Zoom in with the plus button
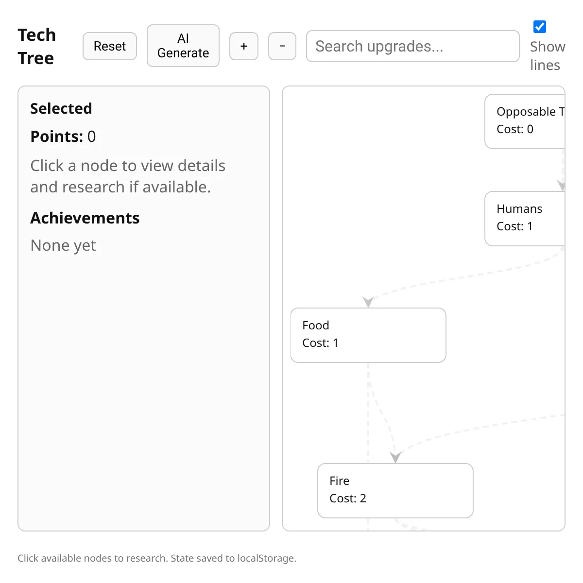 (x=244, y=46)
